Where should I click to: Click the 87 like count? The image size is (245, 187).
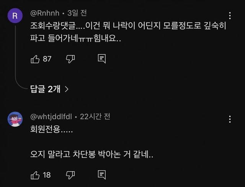pos(47,59)
